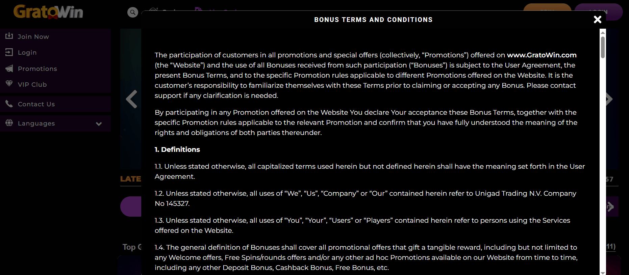Screen dimensions: 629x275
Task: Click the terms dialog scrollbar thumb
Action: 603,47
